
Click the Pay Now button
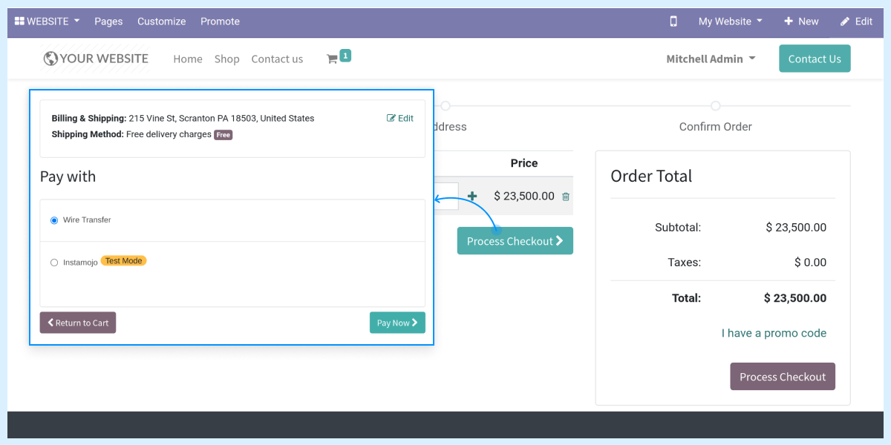click(397, 322)
